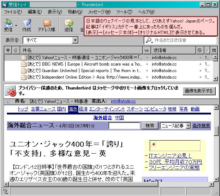The width and height of the screenshot is (220, 196).
Task: Open the ITエンジニア必見！ ad link
Action: tap(170, 156)
